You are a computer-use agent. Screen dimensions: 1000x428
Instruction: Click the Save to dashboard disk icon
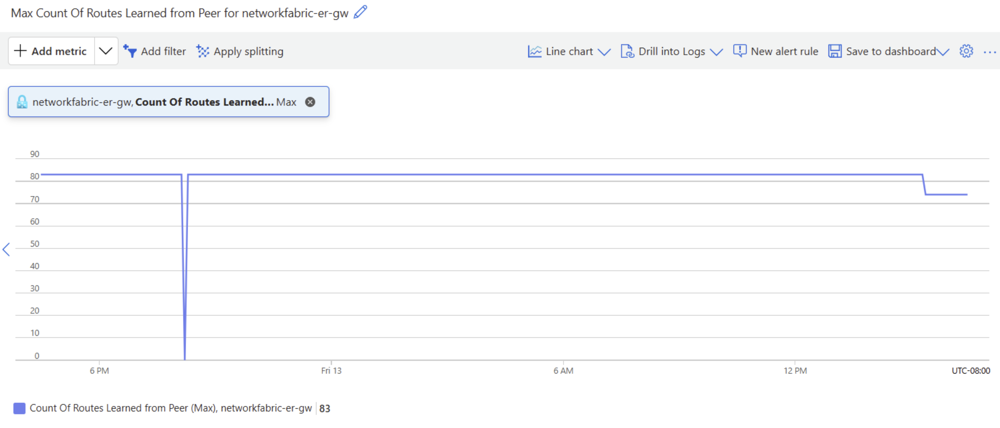[835, 51]
